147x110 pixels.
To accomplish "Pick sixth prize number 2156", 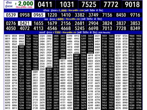I will (x=66, y=23).
